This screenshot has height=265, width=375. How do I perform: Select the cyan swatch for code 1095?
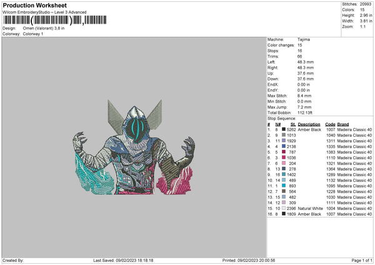284,186
